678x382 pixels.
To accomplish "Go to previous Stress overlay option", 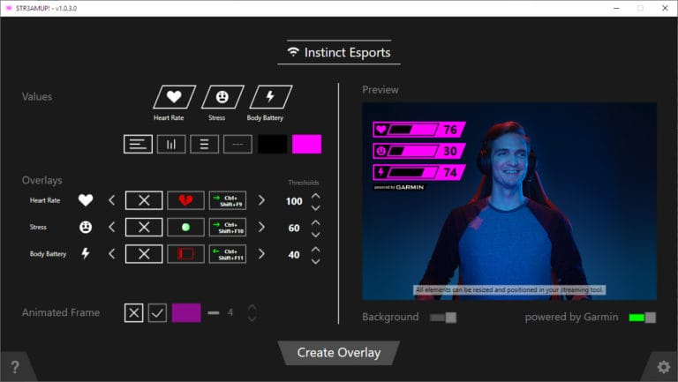I will pos(111,228).
